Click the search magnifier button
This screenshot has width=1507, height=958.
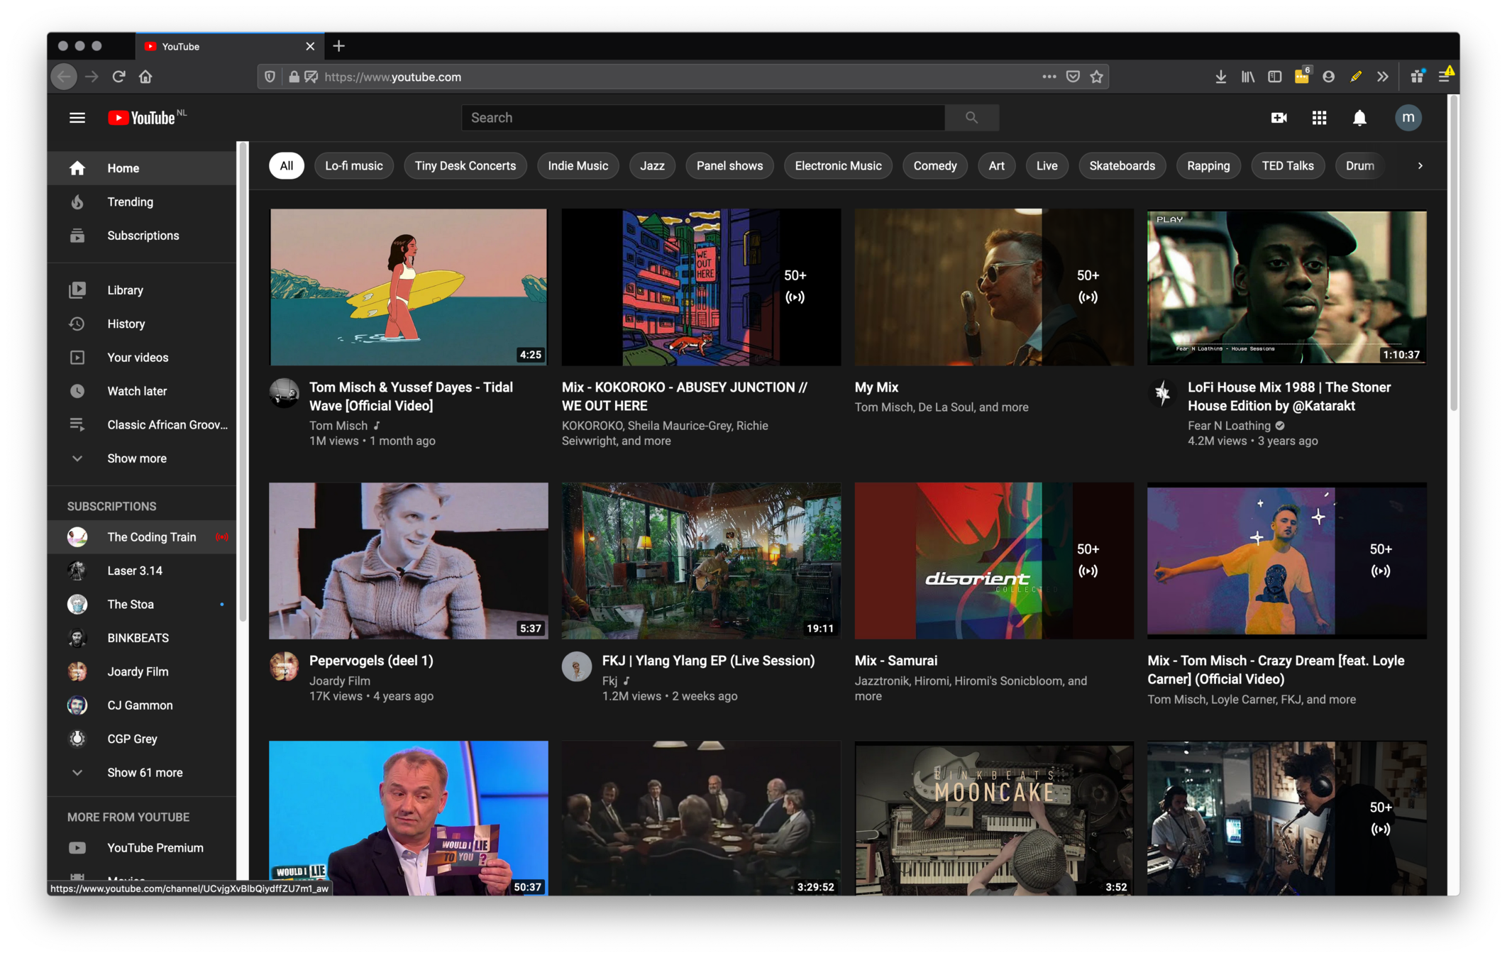[971, 118]
